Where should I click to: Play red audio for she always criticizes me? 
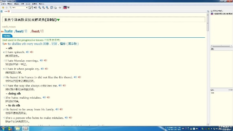tap(64, 85)
